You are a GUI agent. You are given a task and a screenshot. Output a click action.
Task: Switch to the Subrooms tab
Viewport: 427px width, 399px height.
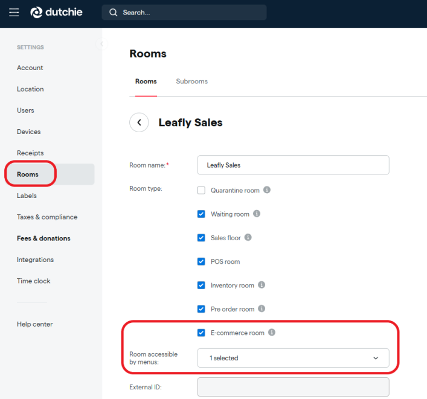pos(191,81)
